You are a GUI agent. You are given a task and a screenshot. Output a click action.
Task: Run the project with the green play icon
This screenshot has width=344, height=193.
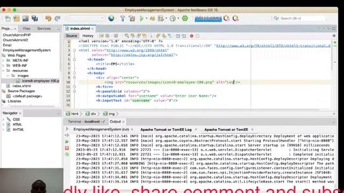coord(141,18)
